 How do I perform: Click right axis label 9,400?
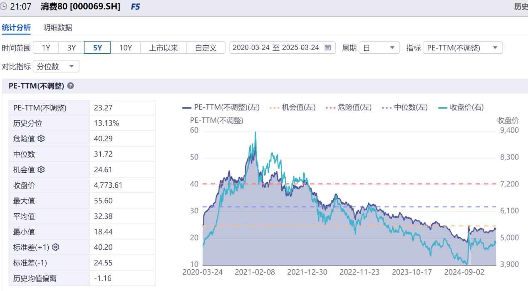(x=508, y=130)
